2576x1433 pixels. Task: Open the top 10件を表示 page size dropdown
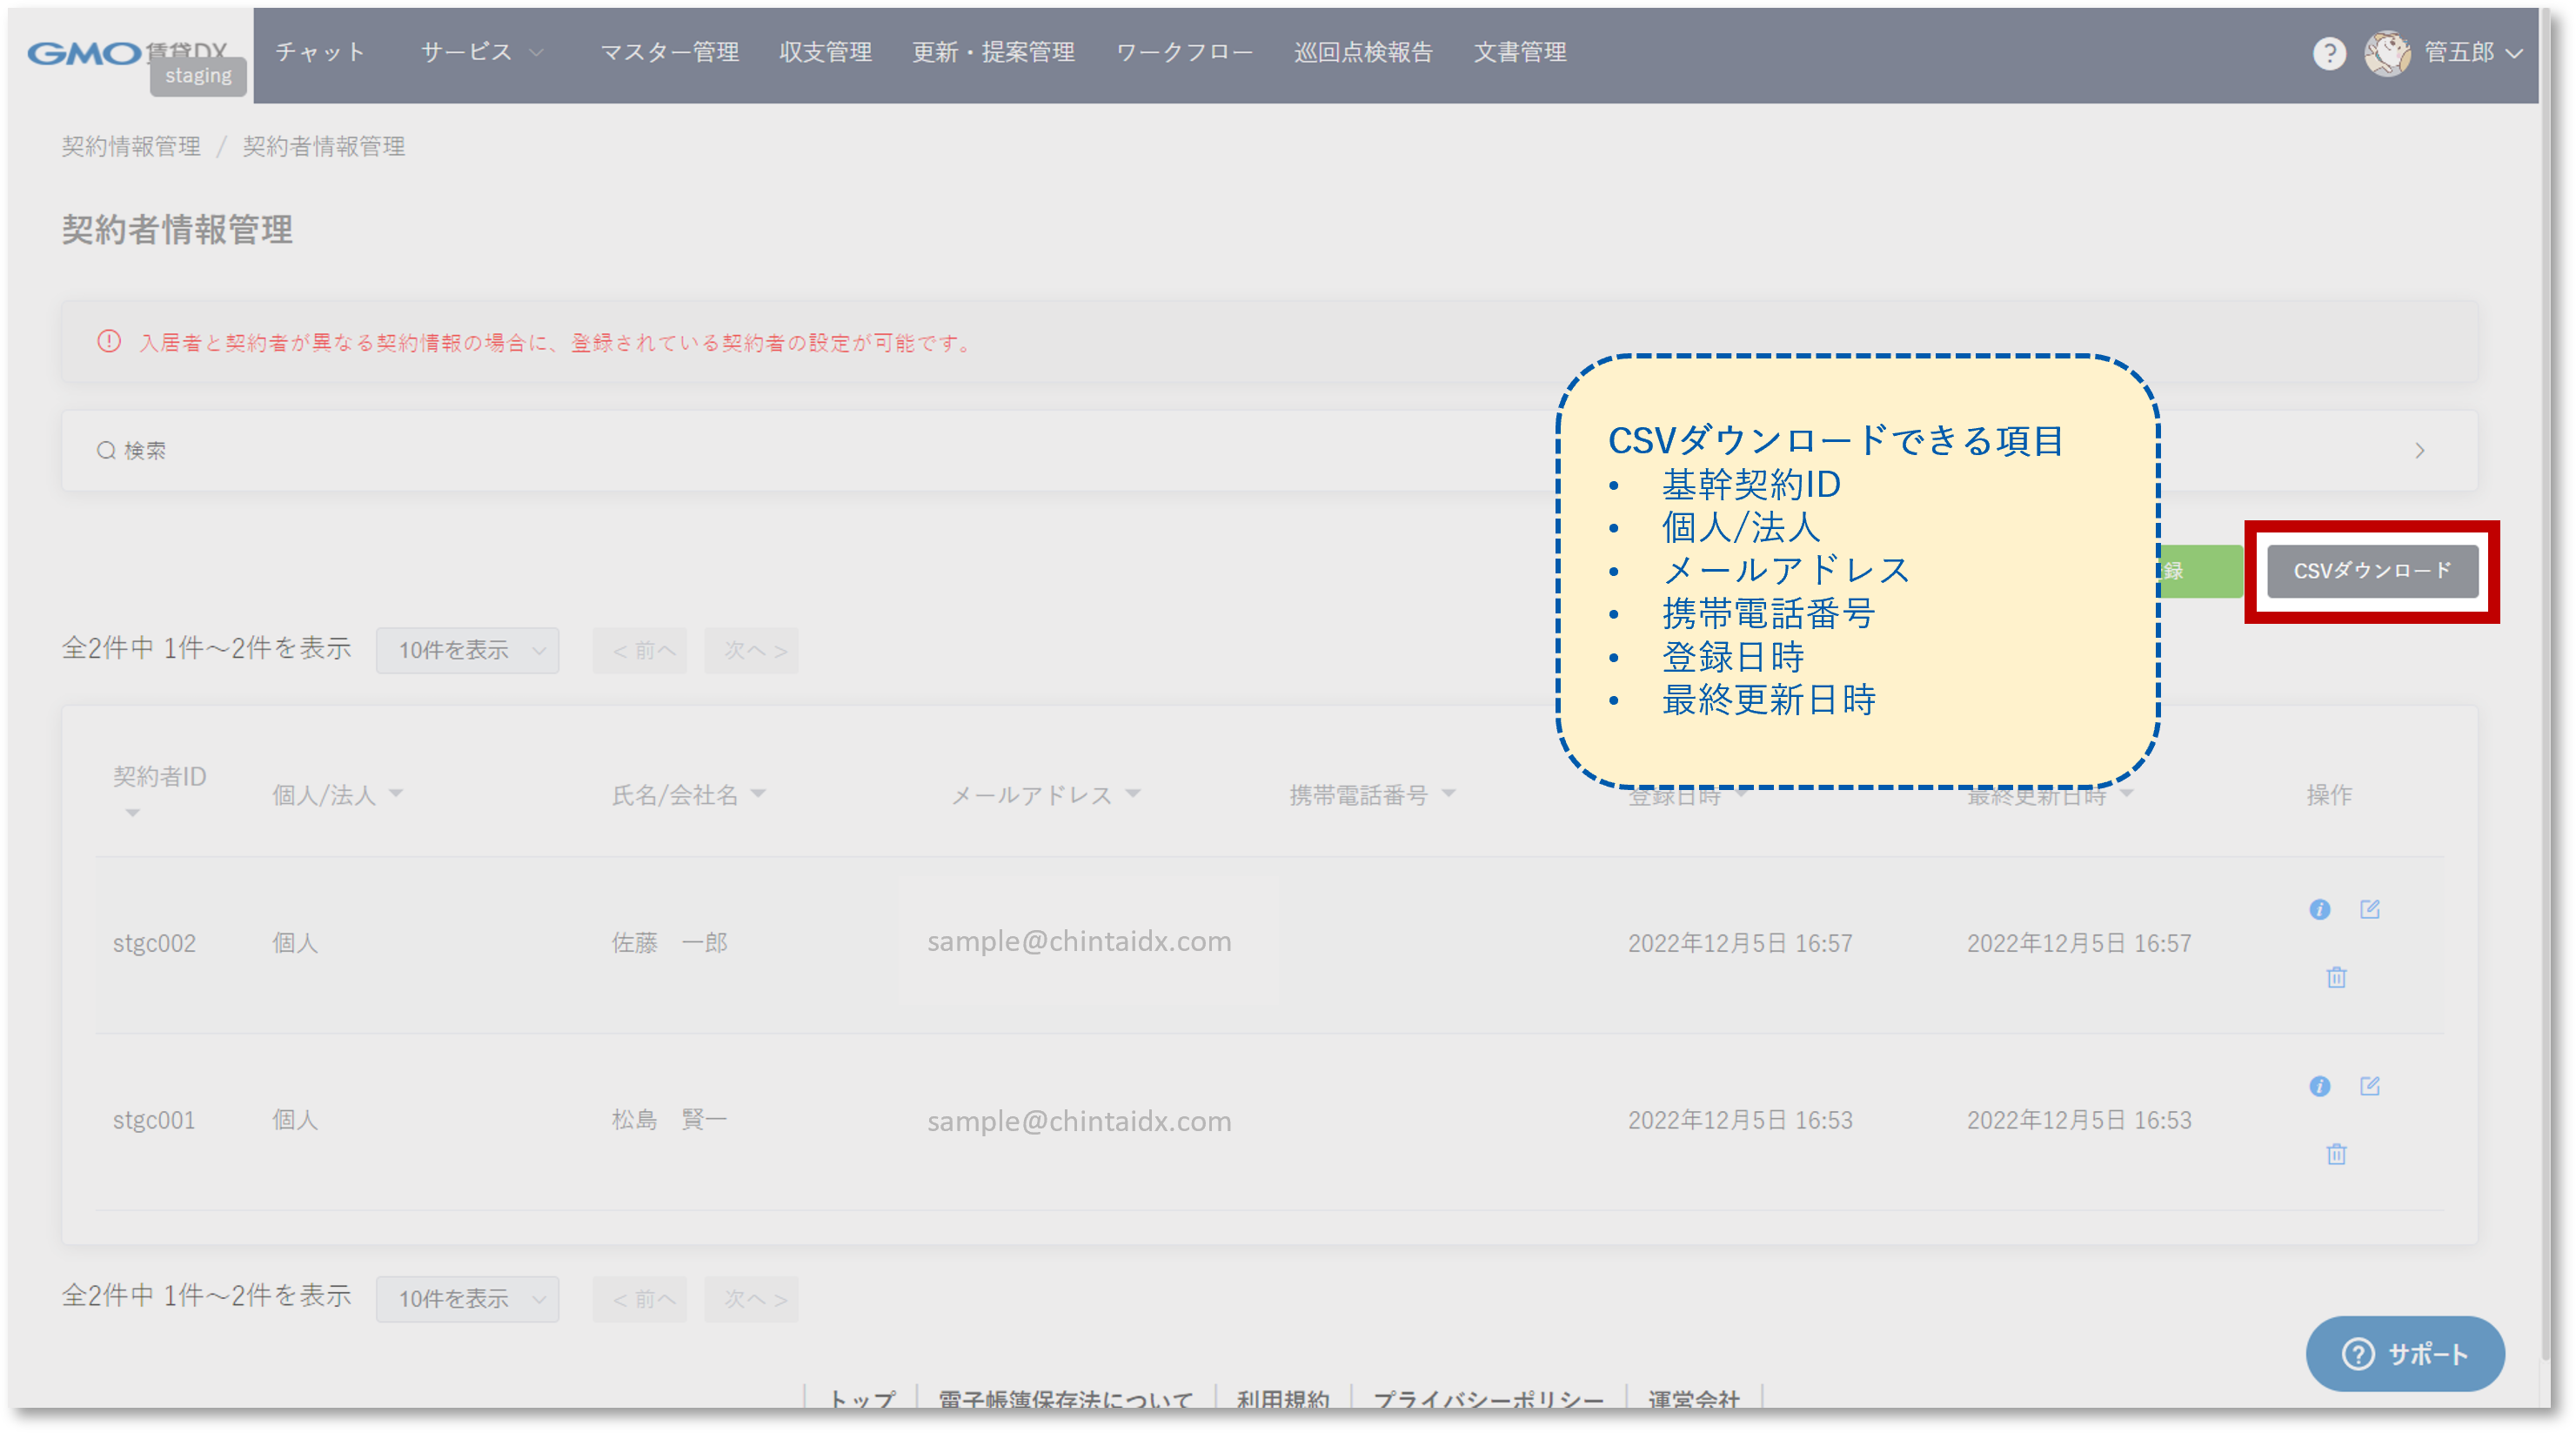tap(467, 651)
